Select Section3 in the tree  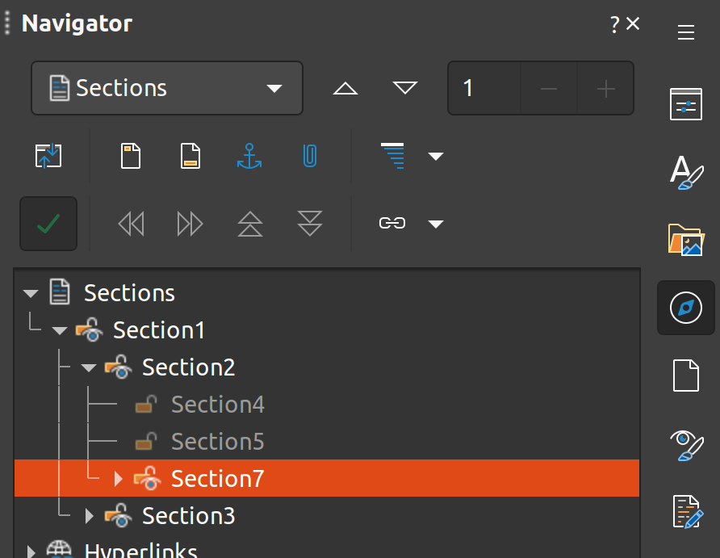188,516
